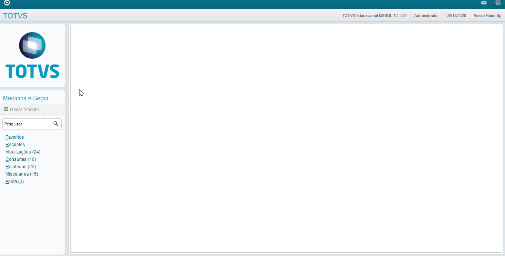Click TOTVS Educacional MSSQL 12.1.27 label
The image size is (505, 256).
tap(374, 16)
